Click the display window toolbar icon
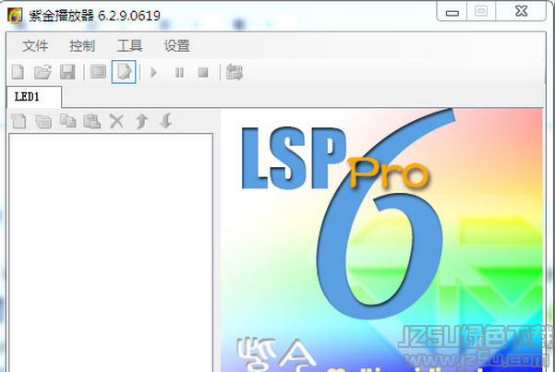This screenshot has width=555, height=372. (x=98, y=72)
